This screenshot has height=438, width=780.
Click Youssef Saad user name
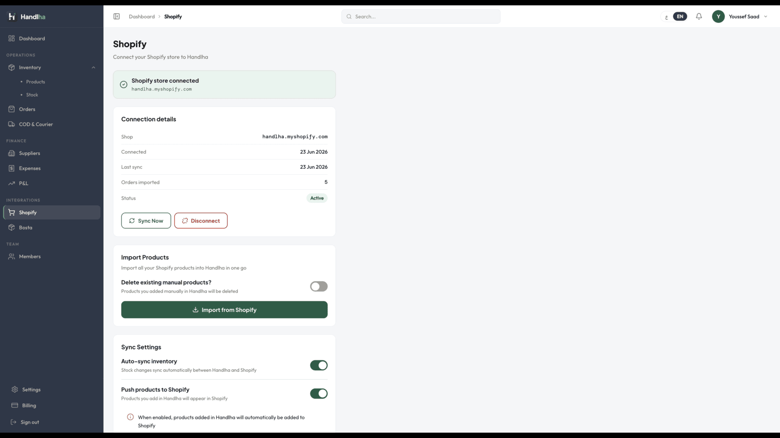pyautogui.click(x=744, y=17)
